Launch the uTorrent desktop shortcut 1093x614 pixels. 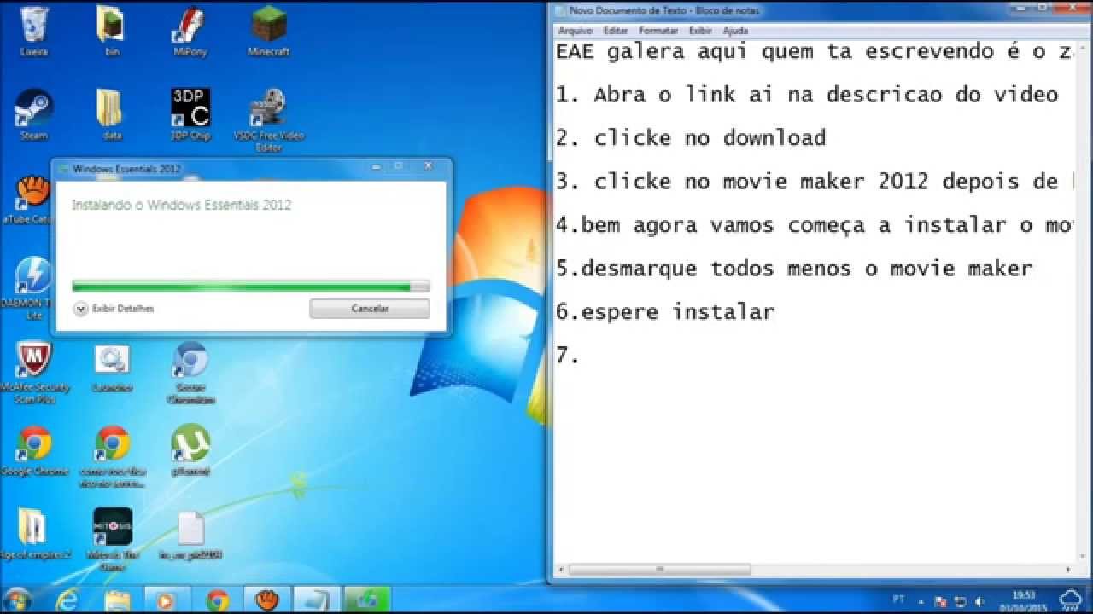(190, 450)
